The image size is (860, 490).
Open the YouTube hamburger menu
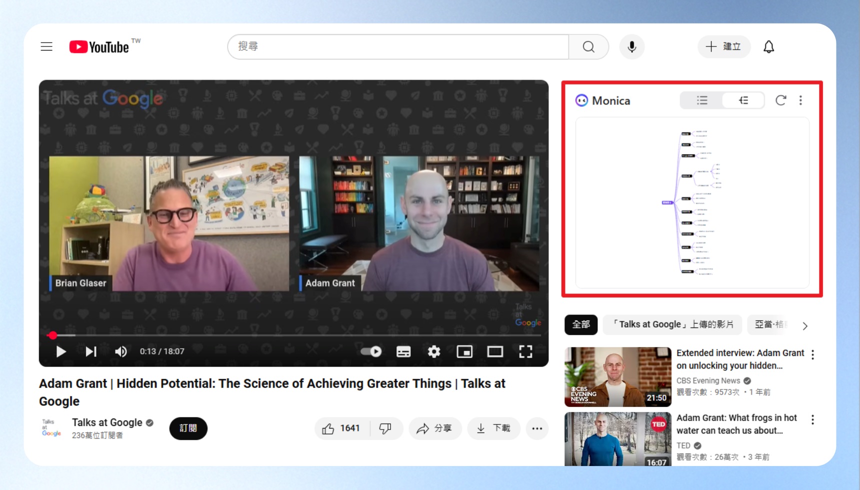(x=46, y=47)
